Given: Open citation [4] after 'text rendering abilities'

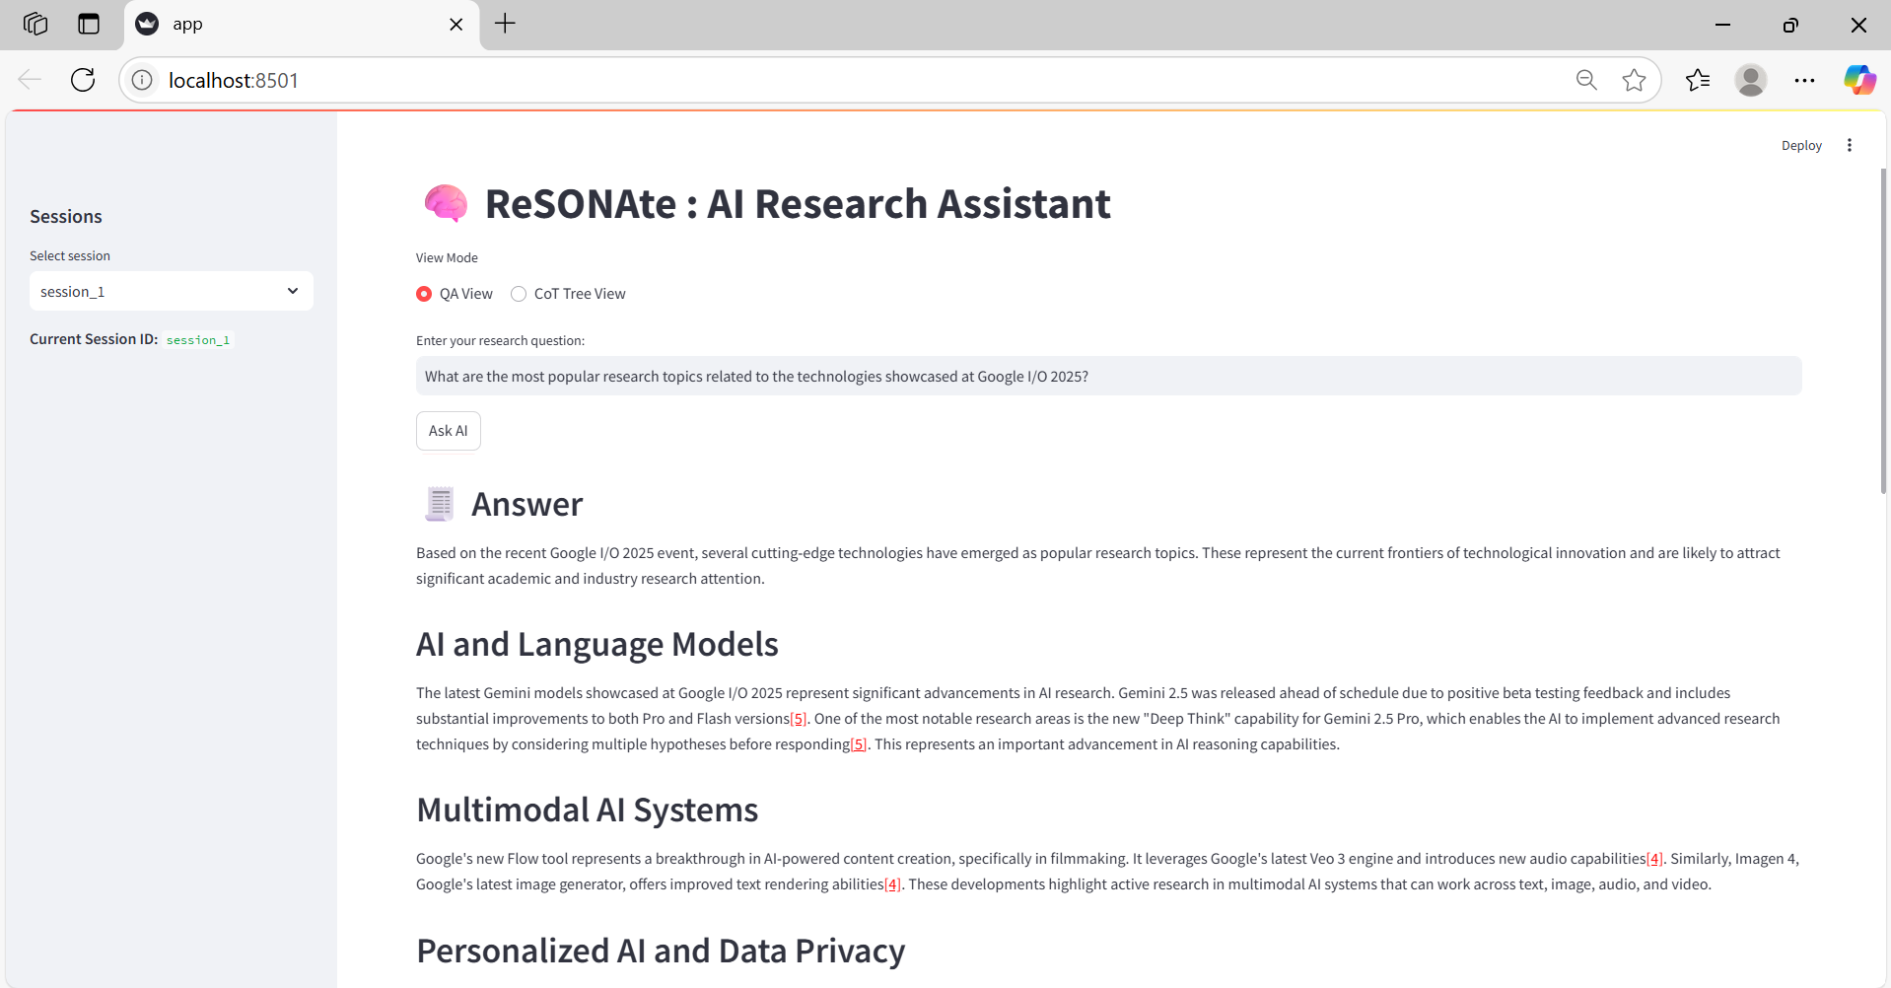Looking at the screenshot, I should coord(892,884).
